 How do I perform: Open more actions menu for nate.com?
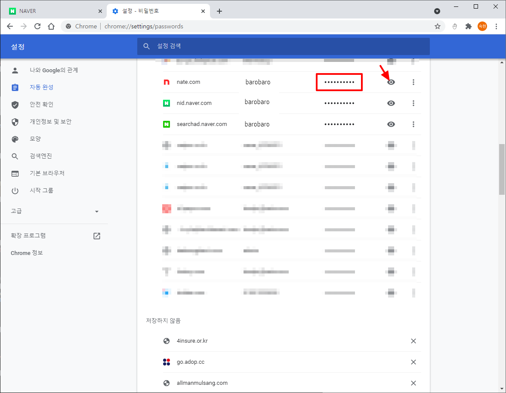(x=413, y=82)
